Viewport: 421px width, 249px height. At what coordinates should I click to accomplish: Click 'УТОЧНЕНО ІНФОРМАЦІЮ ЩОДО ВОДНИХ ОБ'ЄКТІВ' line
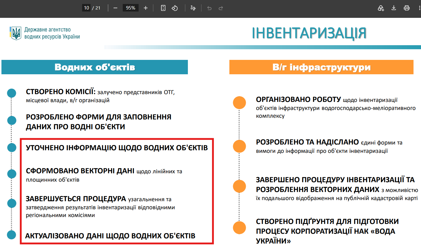tap(117, 148)
